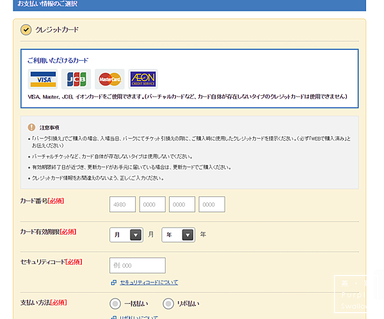
Task: Click the AEON Credit Service logo
Action: [x=143, y=79]
